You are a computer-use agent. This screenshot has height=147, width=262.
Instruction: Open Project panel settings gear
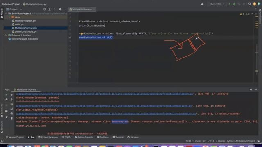point(60,9)
